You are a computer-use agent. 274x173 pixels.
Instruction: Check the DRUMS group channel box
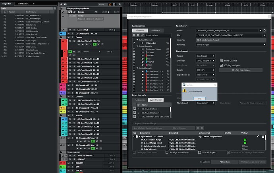point(134,56)
